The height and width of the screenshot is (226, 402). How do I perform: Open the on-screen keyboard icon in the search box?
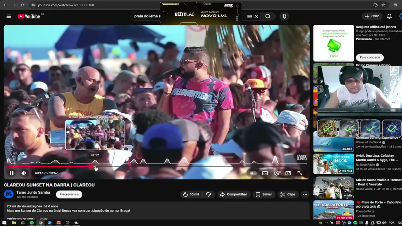tap(250, 16)
